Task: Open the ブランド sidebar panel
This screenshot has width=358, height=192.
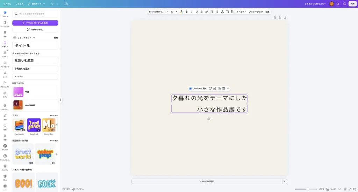Action: click(5, 54)
